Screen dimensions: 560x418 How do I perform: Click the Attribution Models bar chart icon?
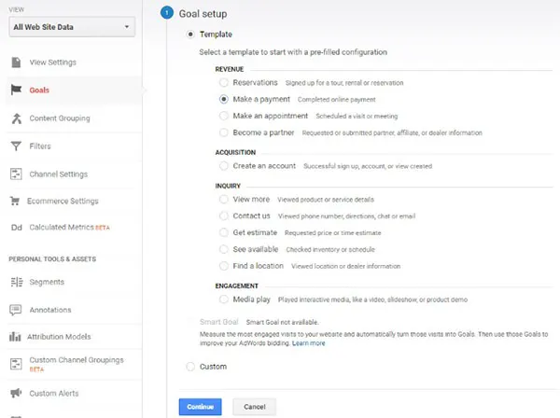[x=15, y=336]
